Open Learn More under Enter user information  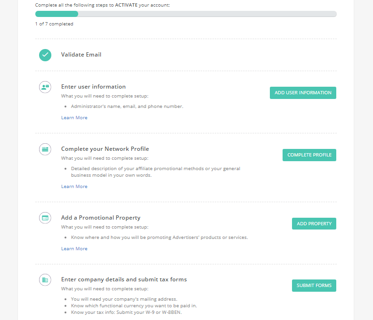[74, 118]
